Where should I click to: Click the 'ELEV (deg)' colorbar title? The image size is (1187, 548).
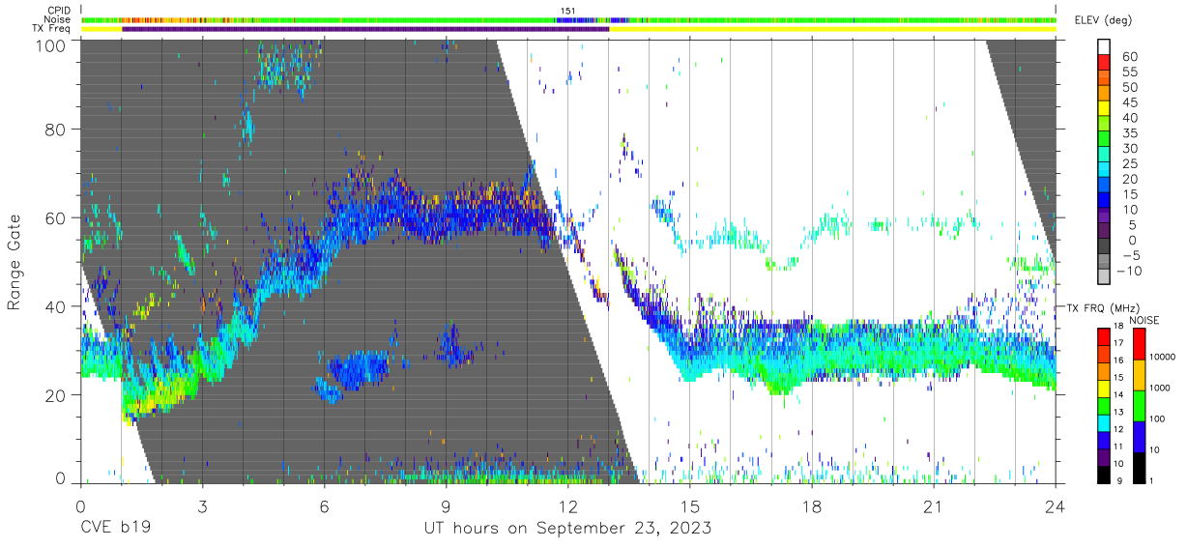click(x=1103, y=20)
